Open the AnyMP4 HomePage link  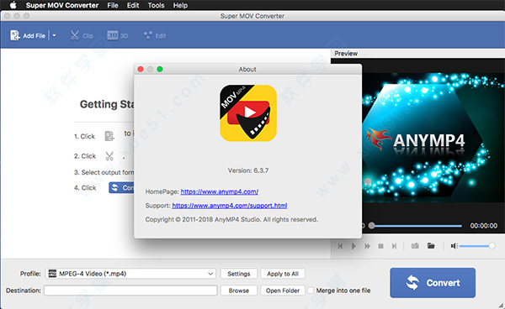click(220, 191)
